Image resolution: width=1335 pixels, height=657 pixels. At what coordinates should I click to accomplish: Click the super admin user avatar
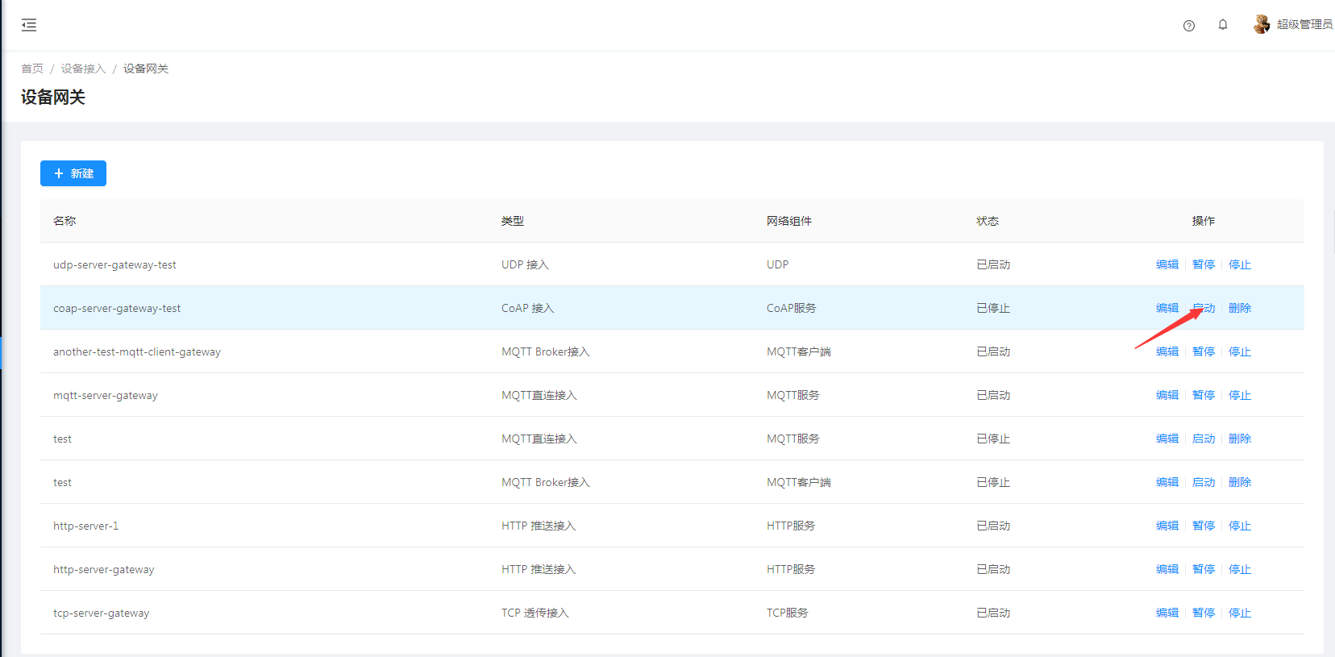pos(1262,25)
